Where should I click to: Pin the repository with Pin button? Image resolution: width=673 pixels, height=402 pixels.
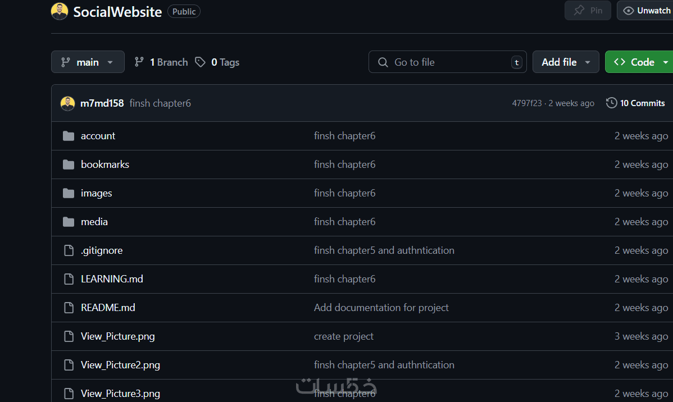(x=588, y=11)
